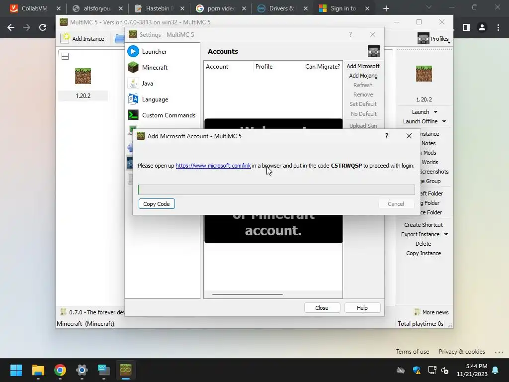Viewport: 509px width, 382px height.
Task: Click Create Shortcut in side panel
Action: pyautogui.click(x=424, y=225)
